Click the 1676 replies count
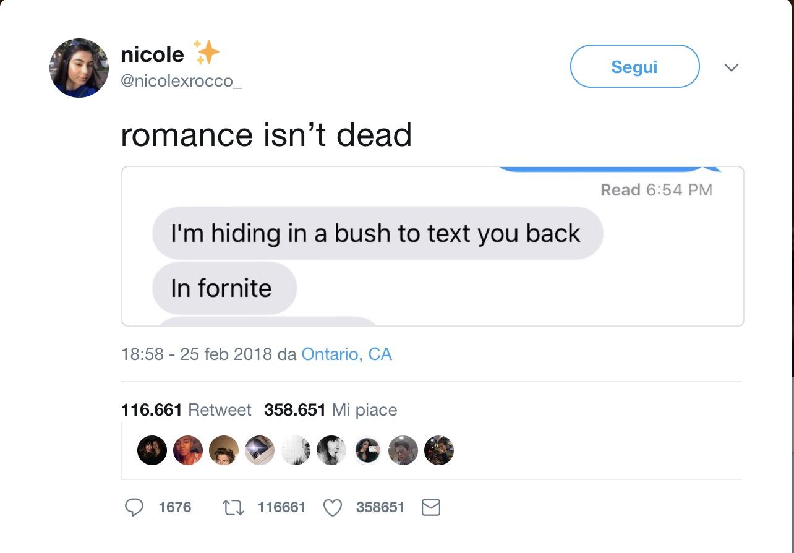Screen dimensions: 794x553 tap(174, 508)
